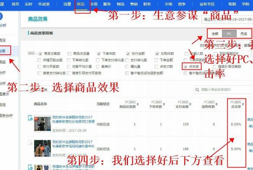Click 商品效果 page heading

38,19
